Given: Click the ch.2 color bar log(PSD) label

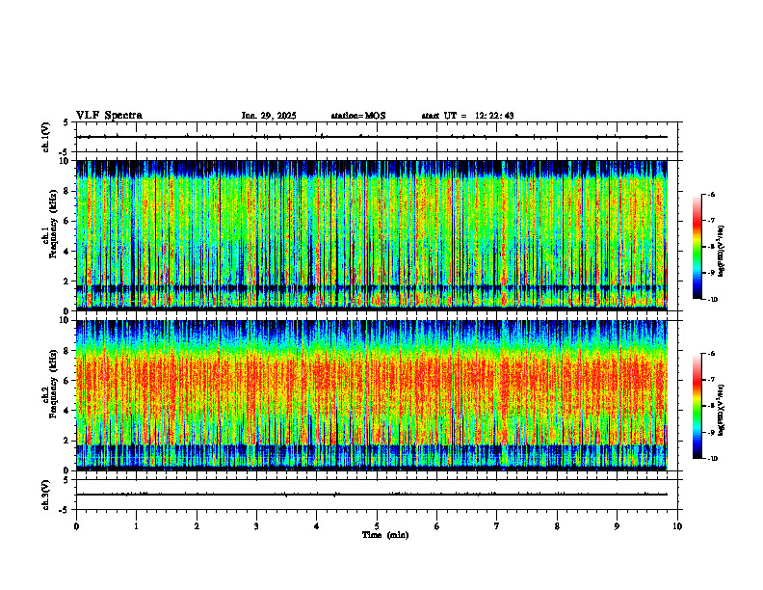Looking at the screenshot, I should [x=722, y=410].
